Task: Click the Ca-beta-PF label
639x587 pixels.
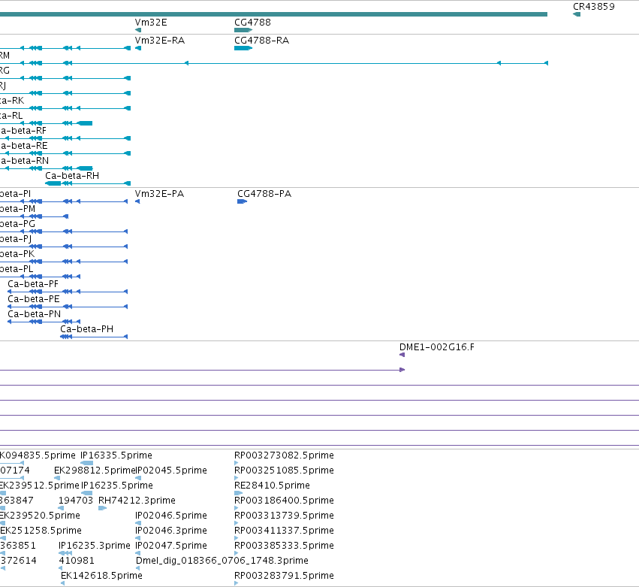Action: pos(33,284)
